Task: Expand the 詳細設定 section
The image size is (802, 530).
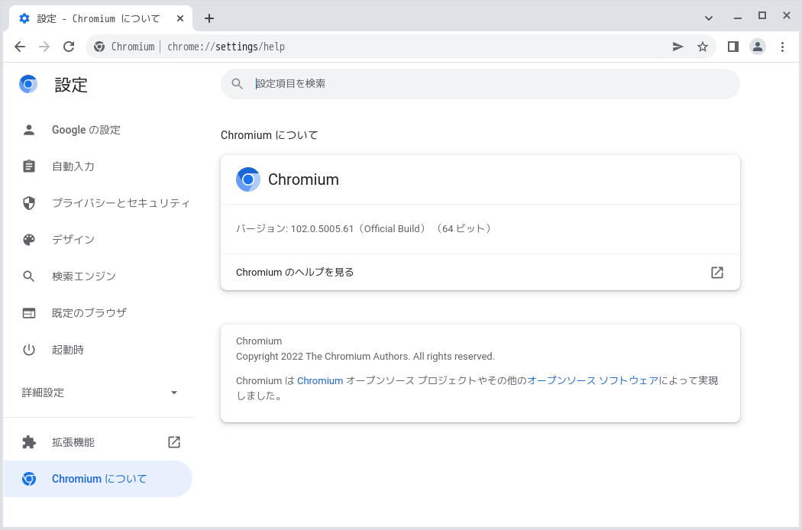Action: 99,393
